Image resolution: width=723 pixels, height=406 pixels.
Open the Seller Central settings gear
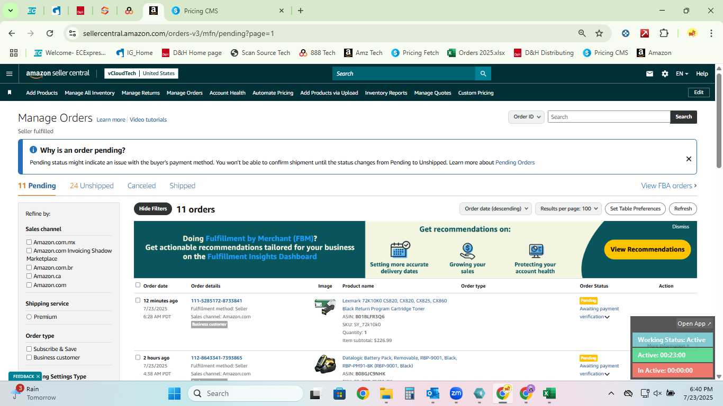pyautogui.click(x=665, y=73)
